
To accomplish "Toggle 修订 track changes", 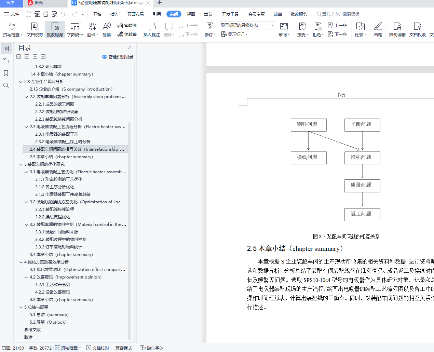I will point(210,30).
